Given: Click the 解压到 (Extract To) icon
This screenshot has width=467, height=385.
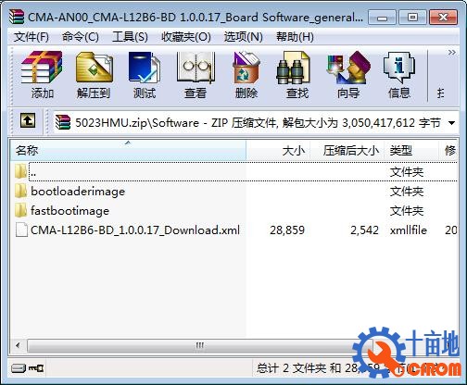Looking at the screenshot, I should (x=94, y=75).
